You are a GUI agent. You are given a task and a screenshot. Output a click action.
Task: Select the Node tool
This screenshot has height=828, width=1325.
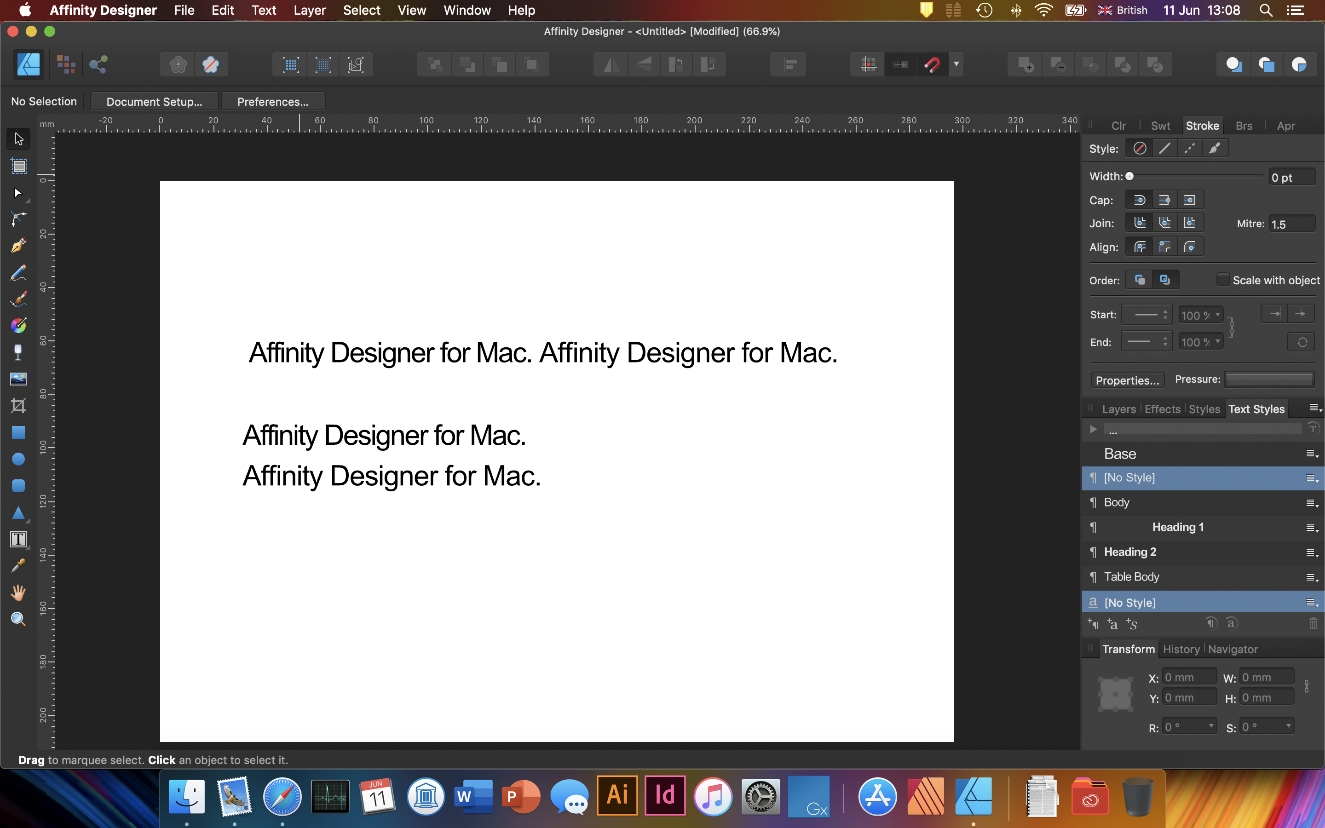(18, 193)
